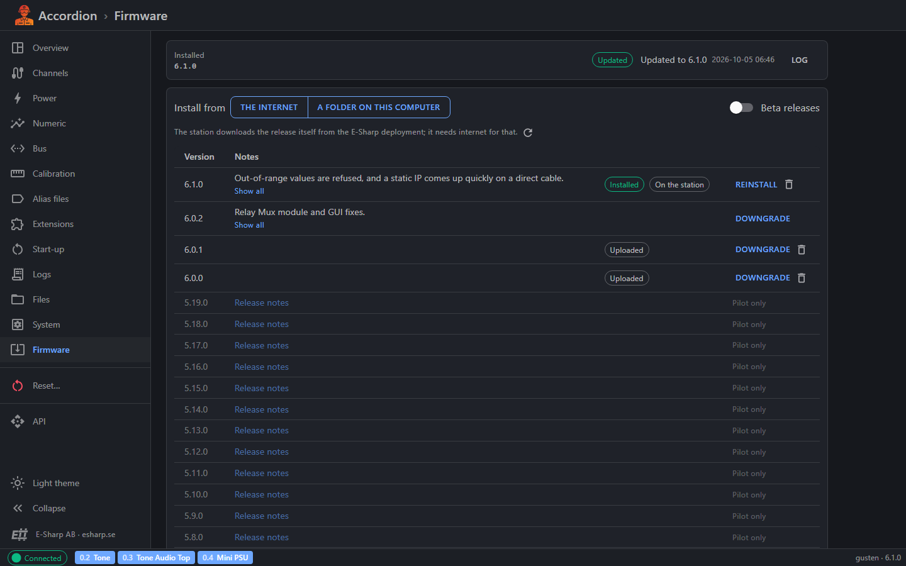Delete the uploaded 6.0.0 release
The image size is (906, 566).
(802, 278)
